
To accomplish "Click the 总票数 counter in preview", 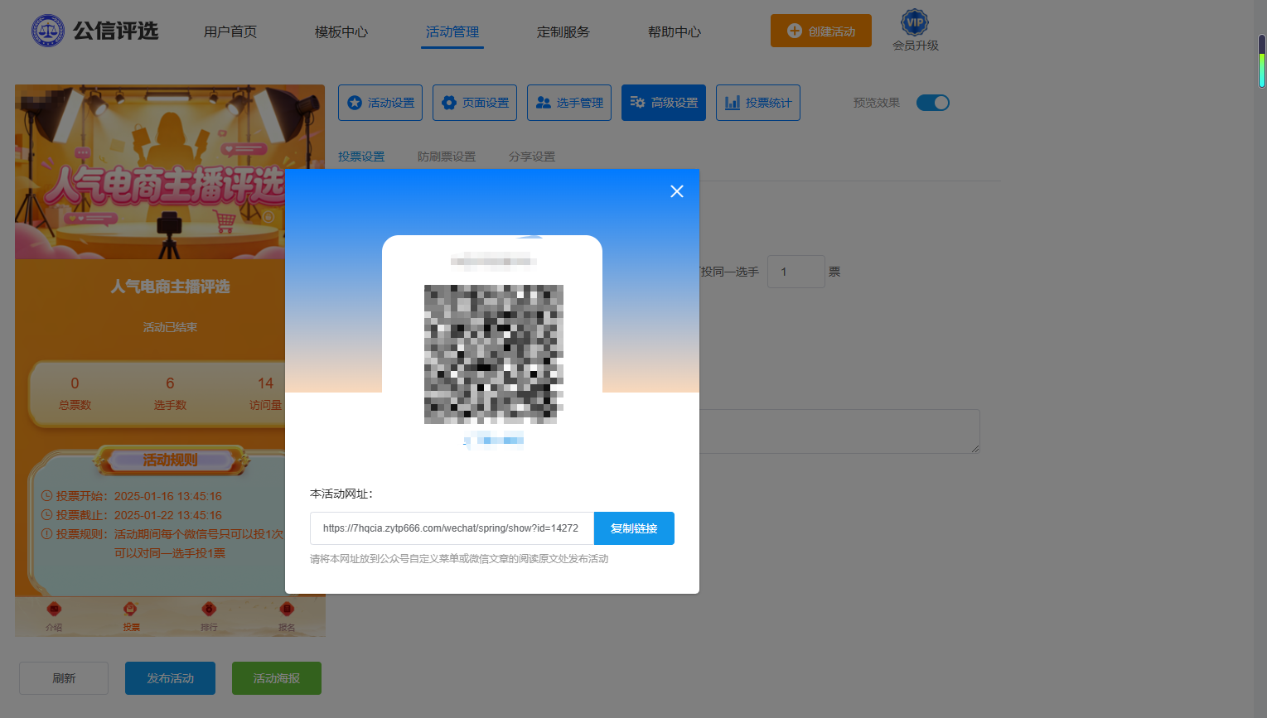I will 75,393.
